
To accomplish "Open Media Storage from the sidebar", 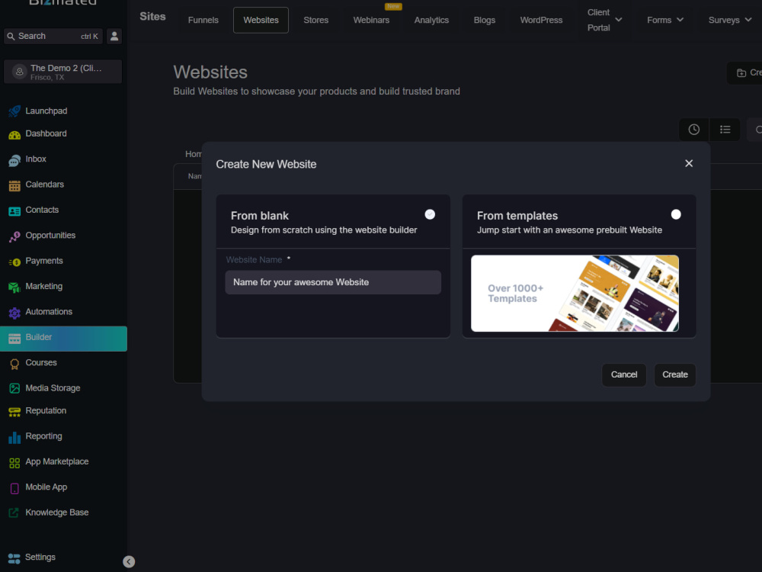I will tap(53, 387).
